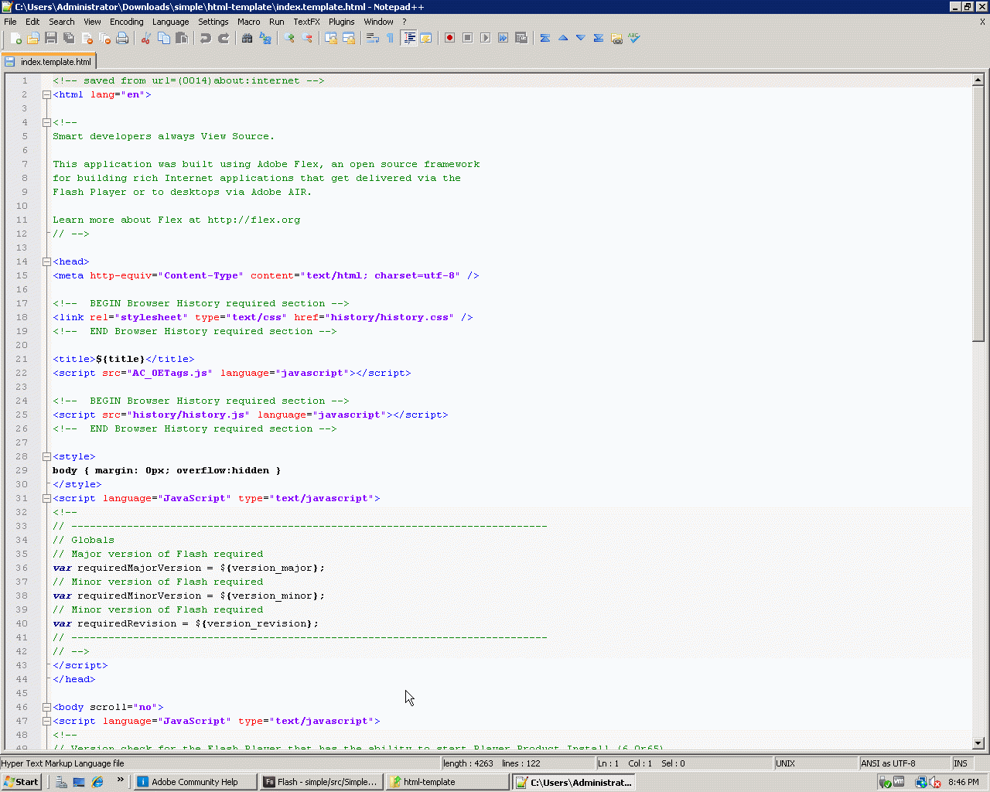Toggle Word wrap in the toolbar
The image size is (990, 792).
(x=372, y=38)
